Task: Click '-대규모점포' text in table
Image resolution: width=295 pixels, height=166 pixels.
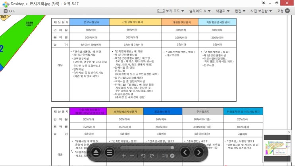Action: (172, 55)
